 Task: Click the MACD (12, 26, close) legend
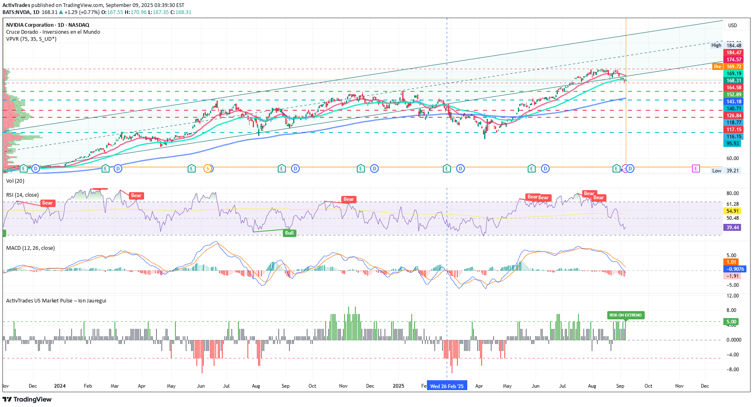click(x=30, y=248)
